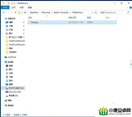Image resolution: width=132 pixels, height=117 pixels.
Task: Expand the address bar history dropdown
Action: [93, 12]
